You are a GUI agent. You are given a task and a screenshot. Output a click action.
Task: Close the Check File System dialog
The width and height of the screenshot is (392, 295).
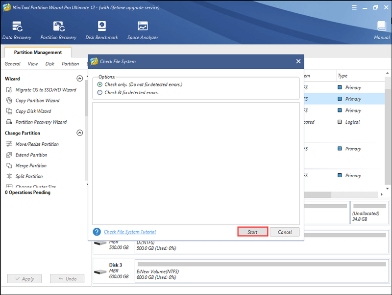[298, 61]
